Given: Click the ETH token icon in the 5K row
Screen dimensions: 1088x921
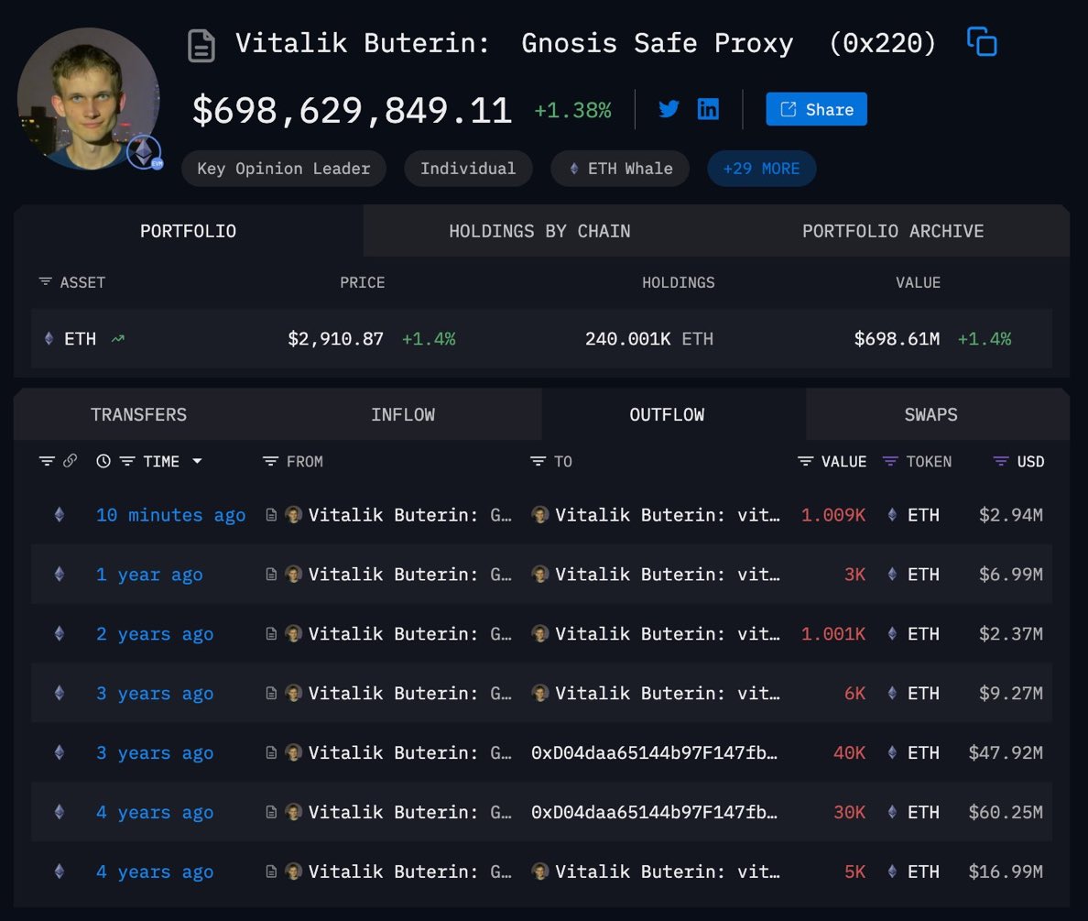Looking at the screenshot, I should (x=892, y=872).
